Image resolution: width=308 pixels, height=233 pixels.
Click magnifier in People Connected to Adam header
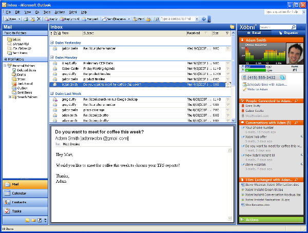point(296,101)
